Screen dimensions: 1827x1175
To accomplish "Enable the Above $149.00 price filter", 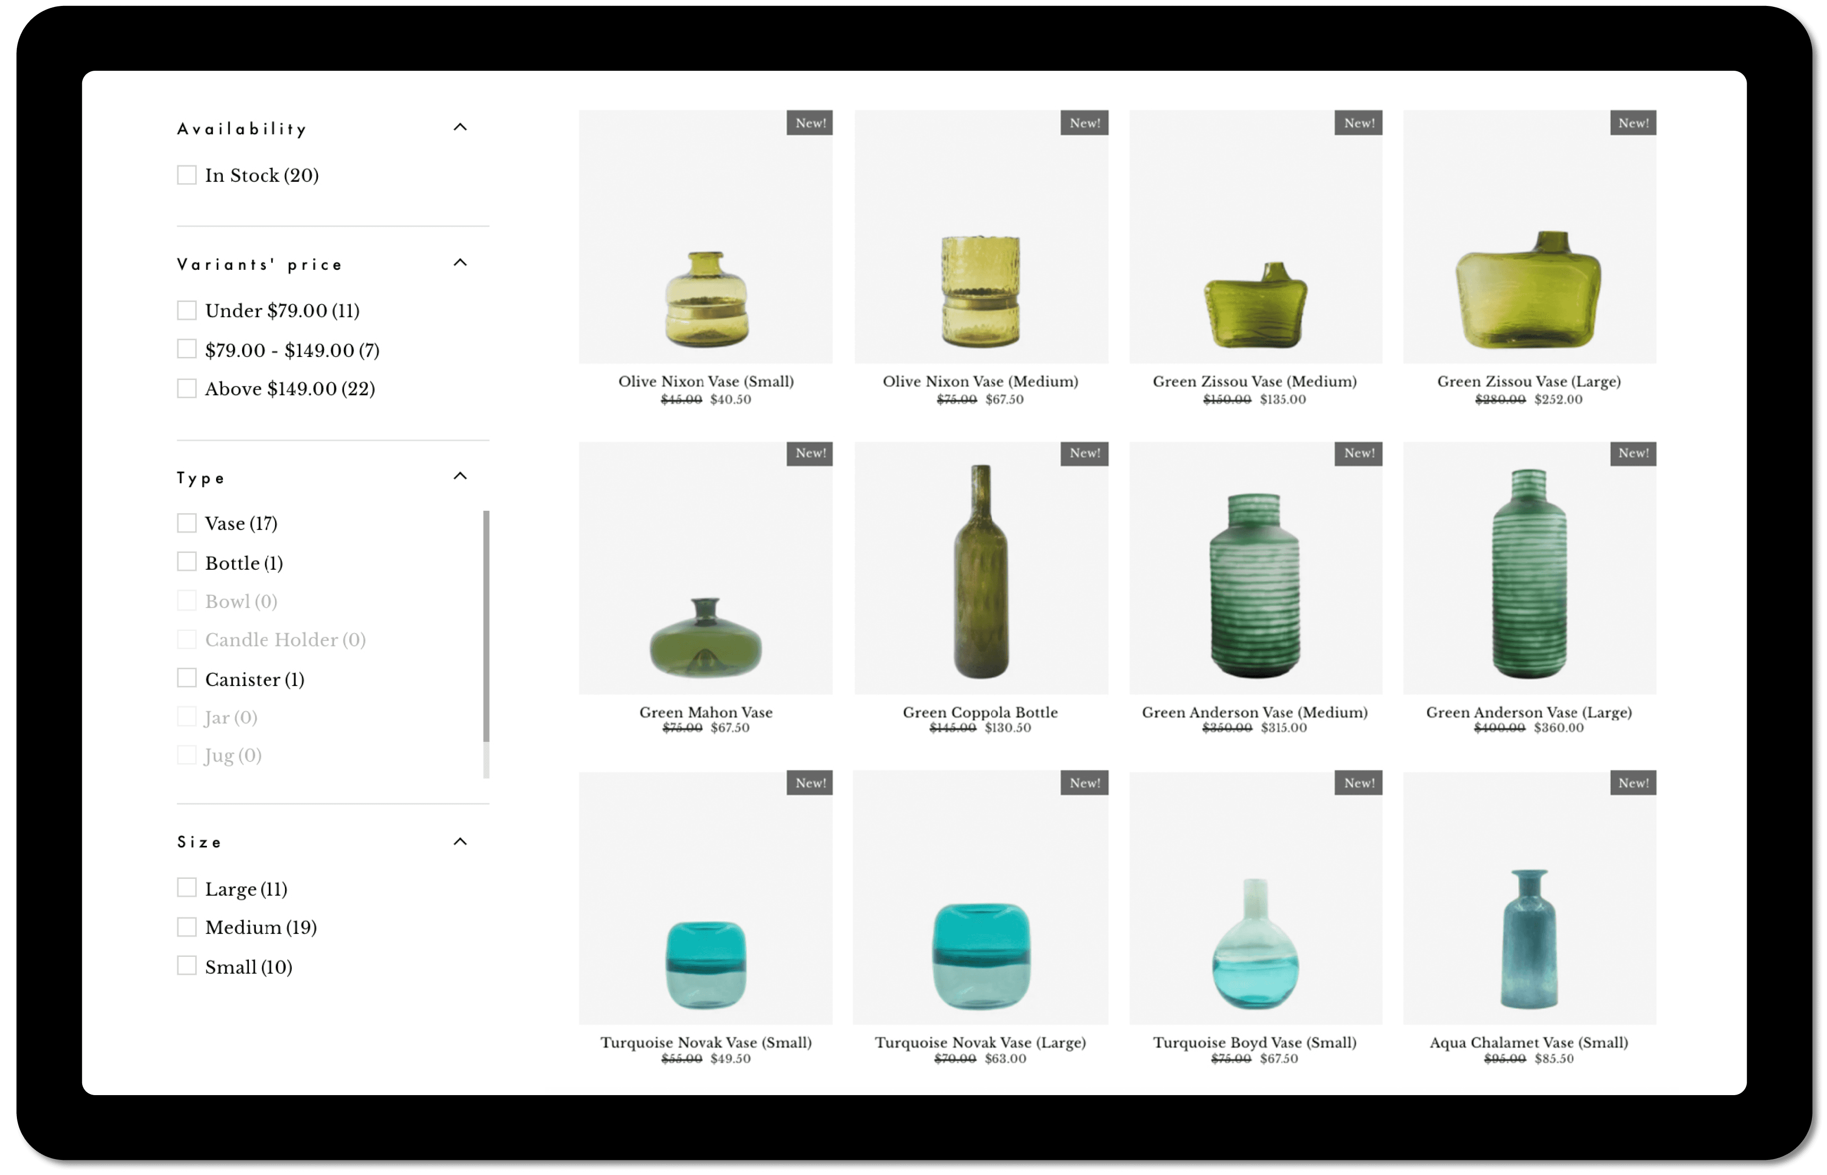I will click(187, 388).
